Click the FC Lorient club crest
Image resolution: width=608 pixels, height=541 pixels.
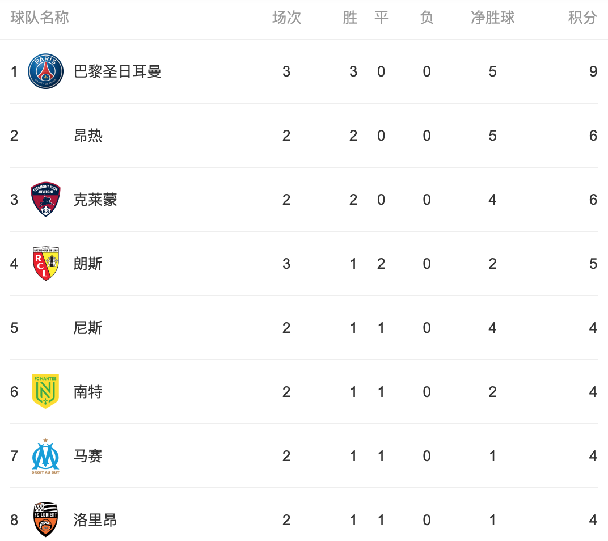click(45, 519)
